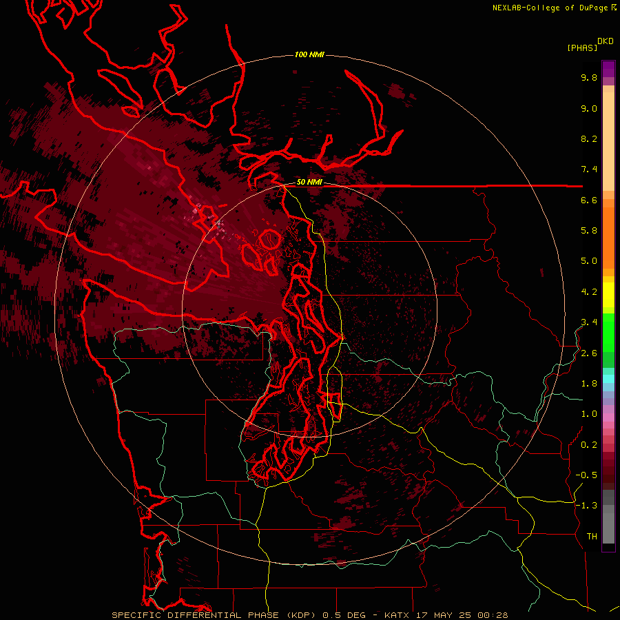Screen dimensions: 620x620
Task: Pick the orange segment of the color scale
Action: (x=608, y=238)
